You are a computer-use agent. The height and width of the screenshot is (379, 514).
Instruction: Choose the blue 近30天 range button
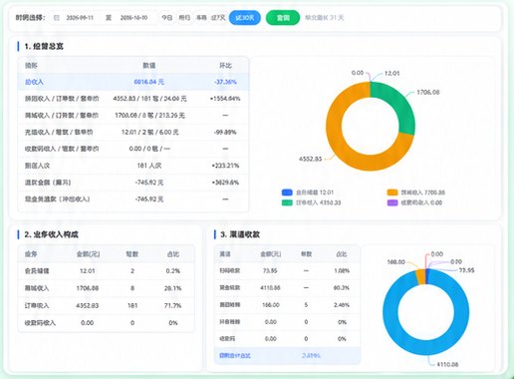click(x=245, y=18)
